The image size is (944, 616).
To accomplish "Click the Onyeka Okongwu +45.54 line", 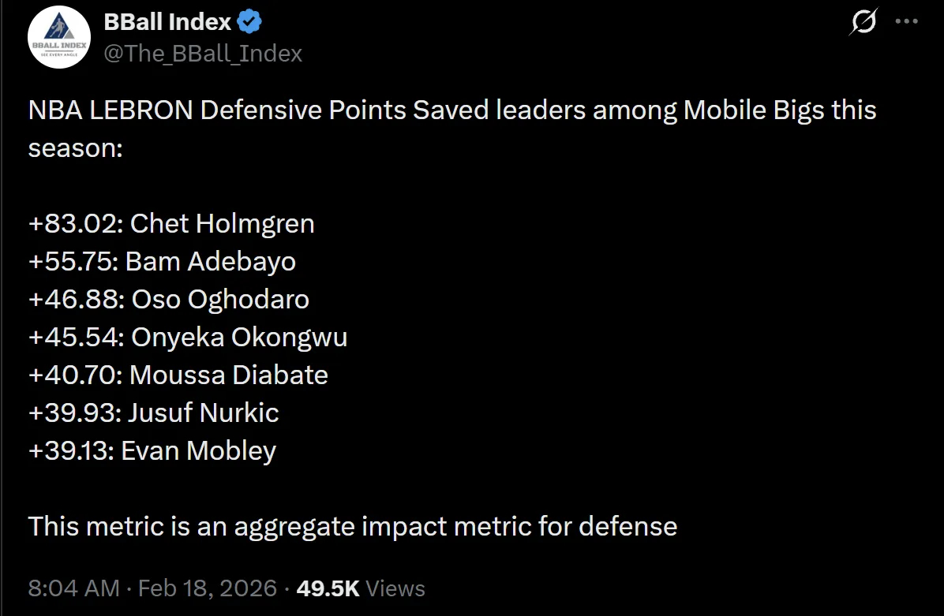I will 188,337.
